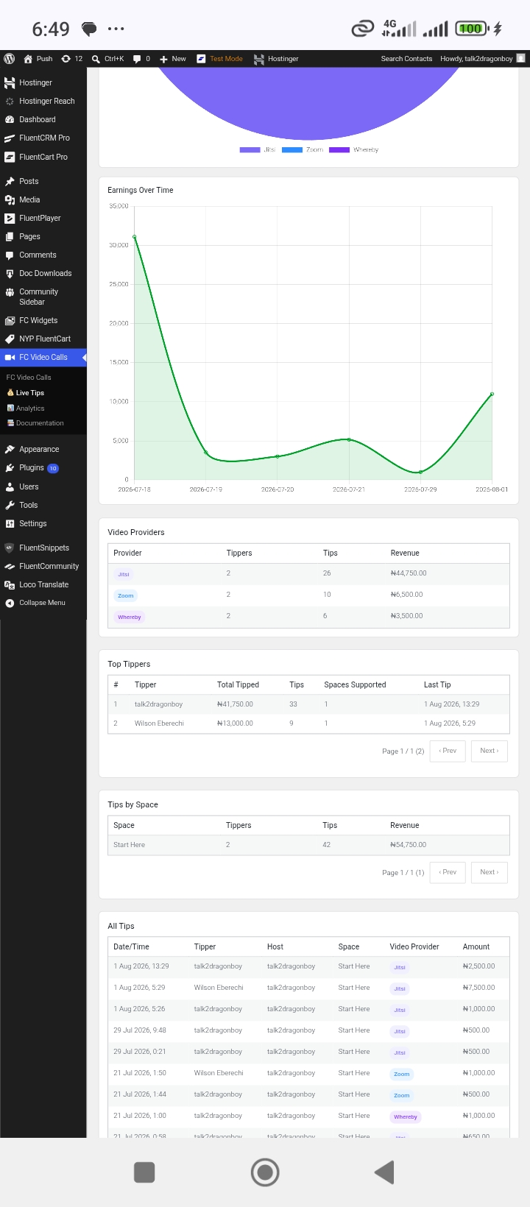This screenshot has height=1207, width=530.
Task: Open the WordPress logo menu
Action: [x=10, y=59]
